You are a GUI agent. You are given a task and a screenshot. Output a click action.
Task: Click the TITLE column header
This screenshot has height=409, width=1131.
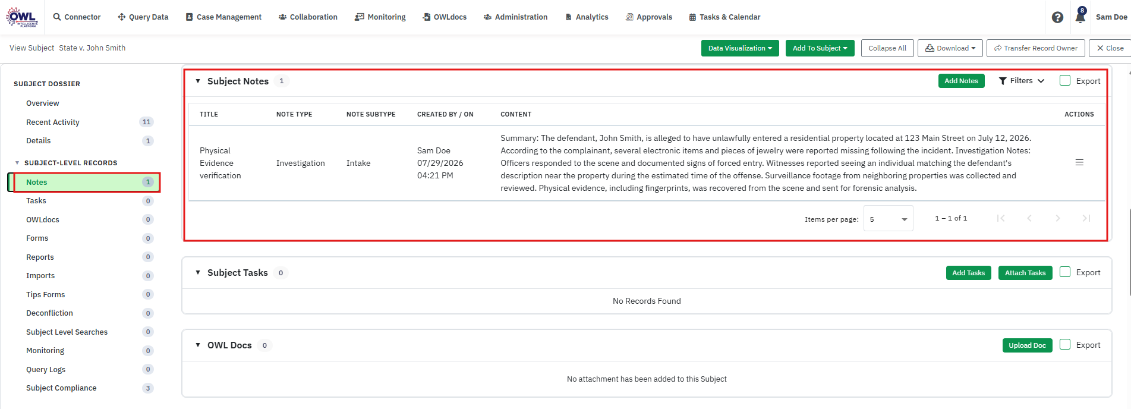click(209, 114)
